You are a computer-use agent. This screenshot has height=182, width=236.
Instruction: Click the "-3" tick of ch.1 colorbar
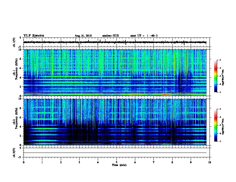coord(220,60)
